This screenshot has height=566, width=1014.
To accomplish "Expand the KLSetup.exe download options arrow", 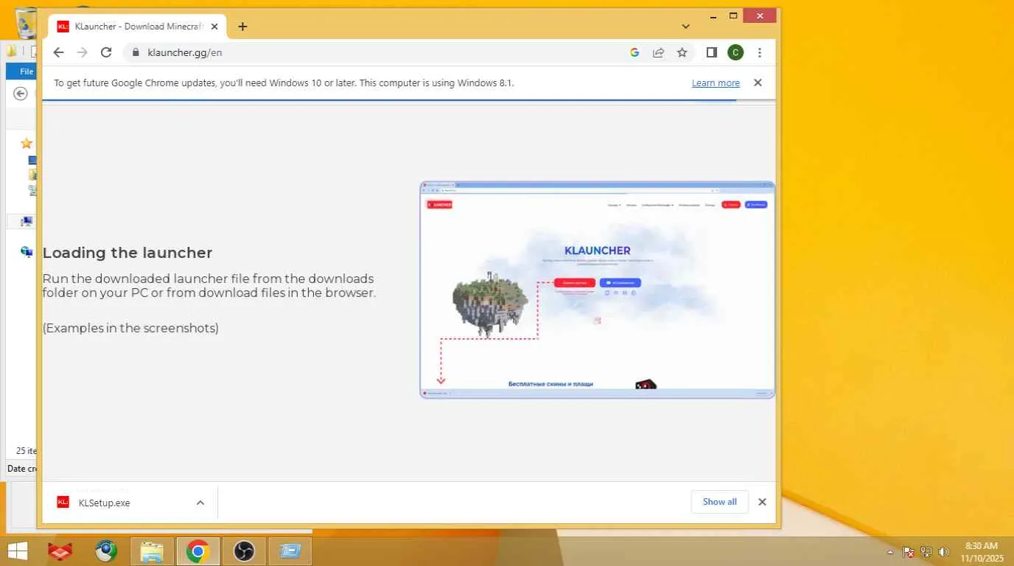I will tap(200, 503).
